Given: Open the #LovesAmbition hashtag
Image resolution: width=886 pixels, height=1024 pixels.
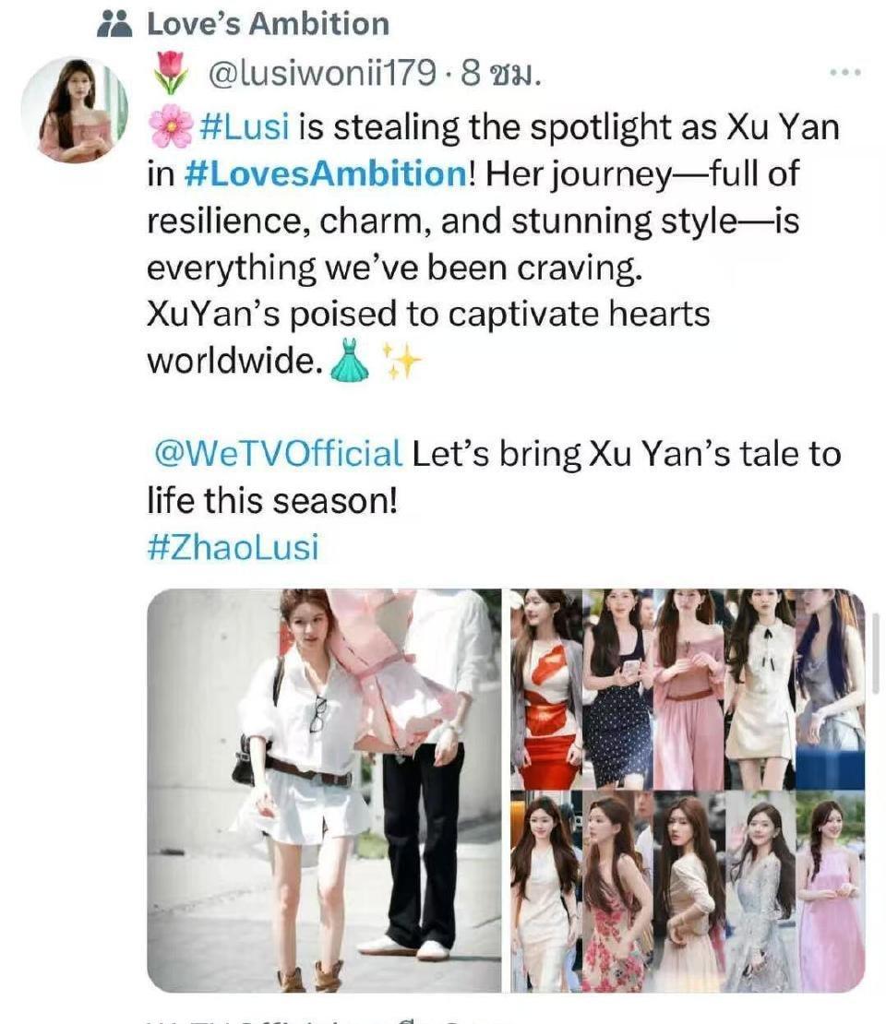Looking at the screenshot, I should point(326,173).
